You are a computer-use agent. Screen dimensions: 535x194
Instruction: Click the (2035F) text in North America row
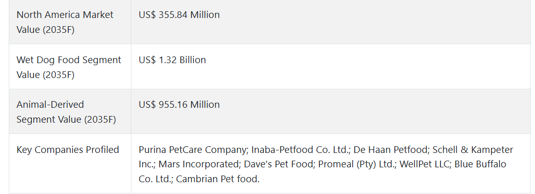(x=59, y=30)
